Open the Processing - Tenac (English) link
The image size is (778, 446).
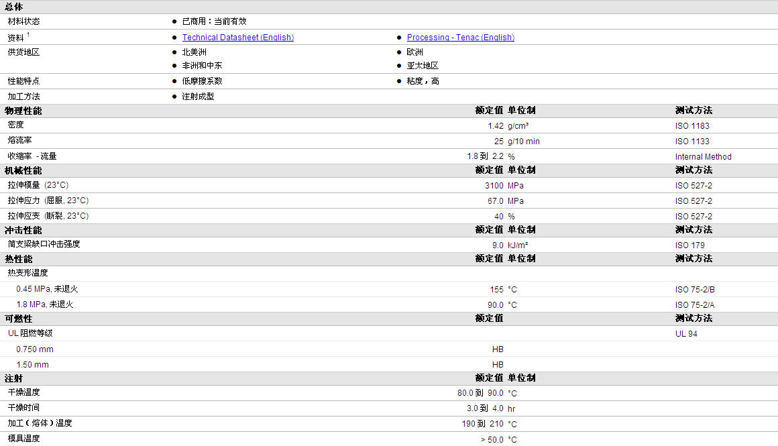(x=461, y=37)
